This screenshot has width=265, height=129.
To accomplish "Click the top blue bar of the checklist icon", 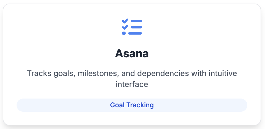I will [136, 21].
